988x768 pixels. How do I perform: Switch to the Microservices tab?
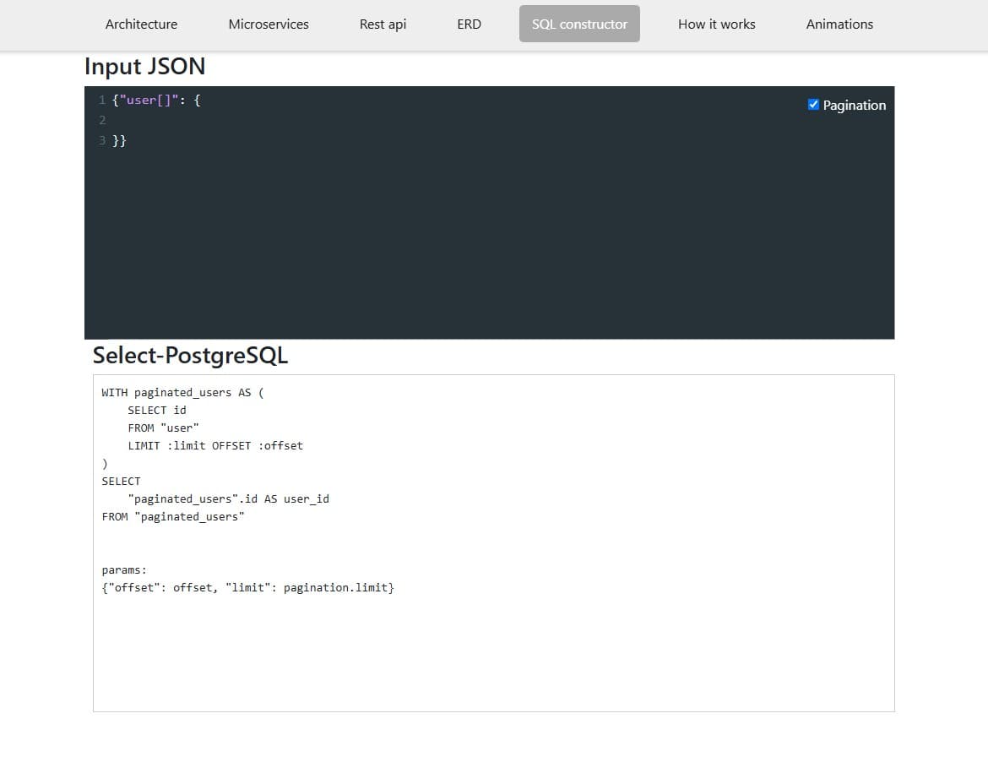[x=269, y=24]
